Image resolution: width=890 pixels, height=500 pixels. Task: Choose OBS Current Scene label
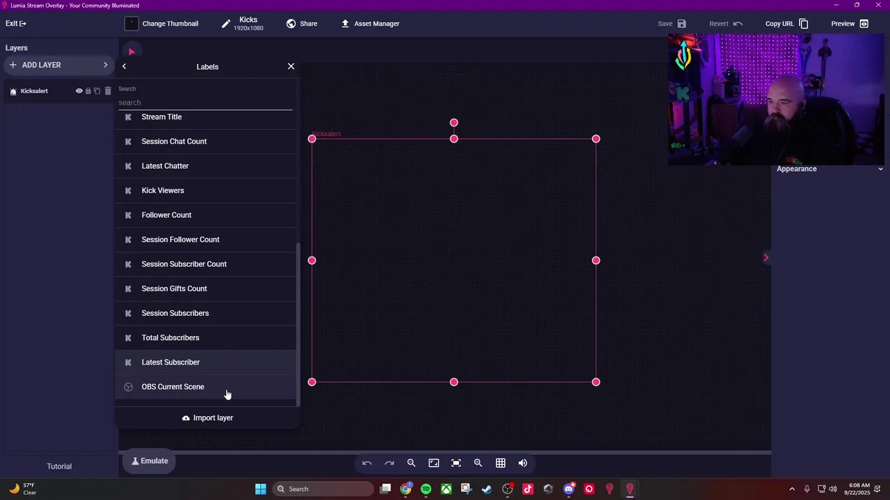click(207, 387)
